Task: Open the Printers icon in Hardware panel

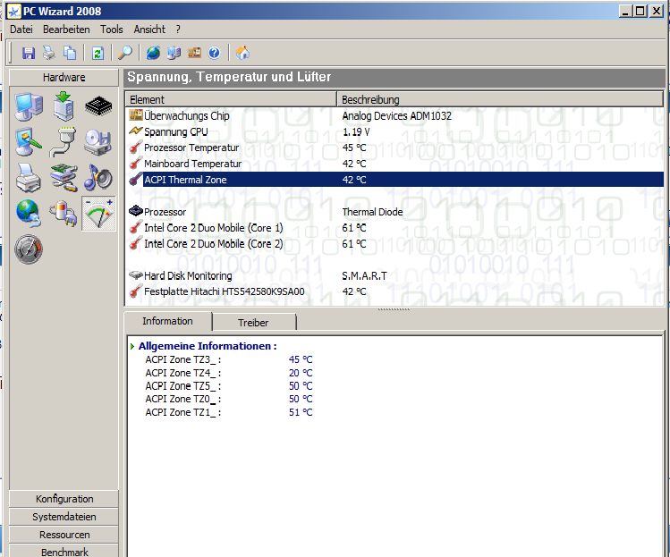Action: pyautogui.click(x=29, y=177)
